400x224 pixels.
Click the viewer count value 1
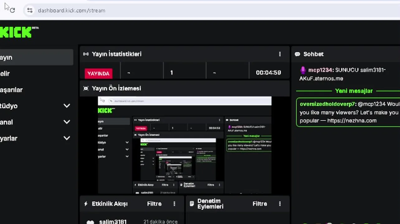tap(171, 73)
